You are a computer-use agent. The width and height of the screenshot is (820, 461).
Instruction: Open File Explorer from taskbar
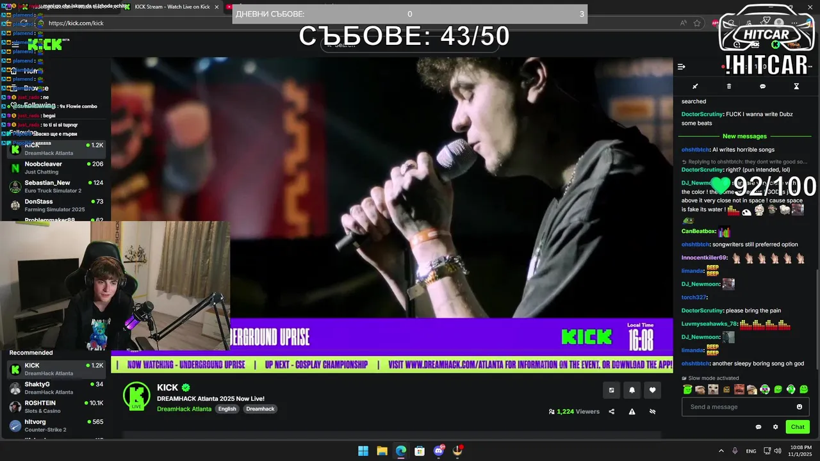coord(382,451)
